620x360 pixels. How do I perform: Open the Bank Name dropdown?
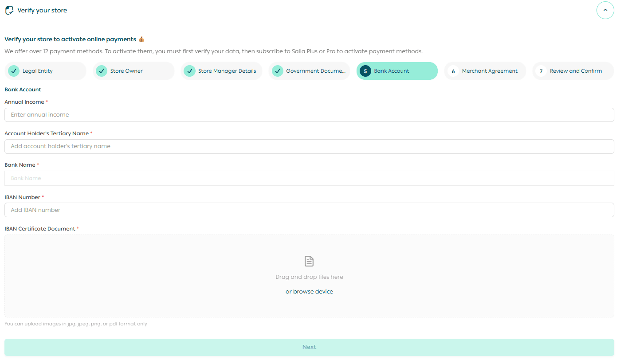309,178
